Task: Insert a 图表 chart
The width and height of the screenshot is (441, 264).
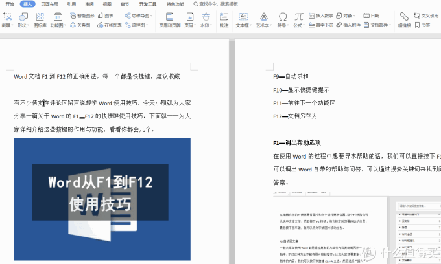Action: [106, 16]
